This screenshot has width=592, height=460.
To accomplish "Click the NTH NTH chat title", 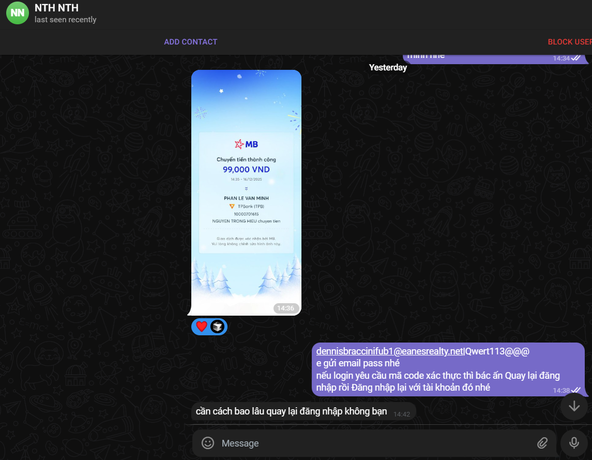I will (57, 8).
